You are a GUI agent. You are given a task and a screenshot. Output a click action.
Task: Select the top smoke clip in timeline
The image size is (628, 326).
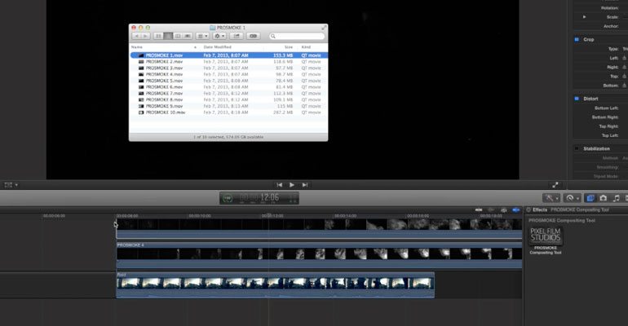coord(319,229)
